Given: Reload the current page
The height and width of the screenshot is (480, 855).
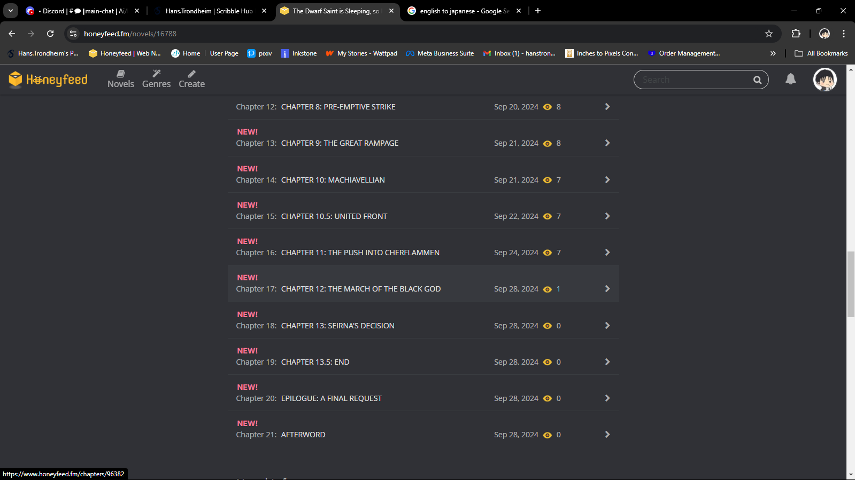Looking at the screenshot, I should [50, 34].
